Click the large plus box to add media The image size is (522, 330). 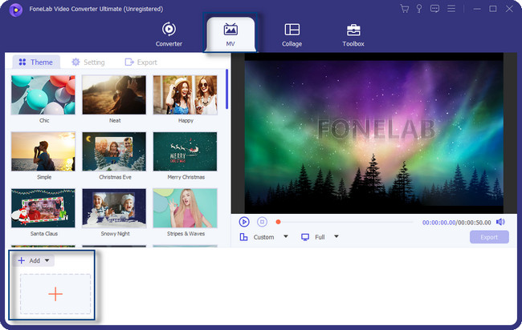click(x=55, y=294)
